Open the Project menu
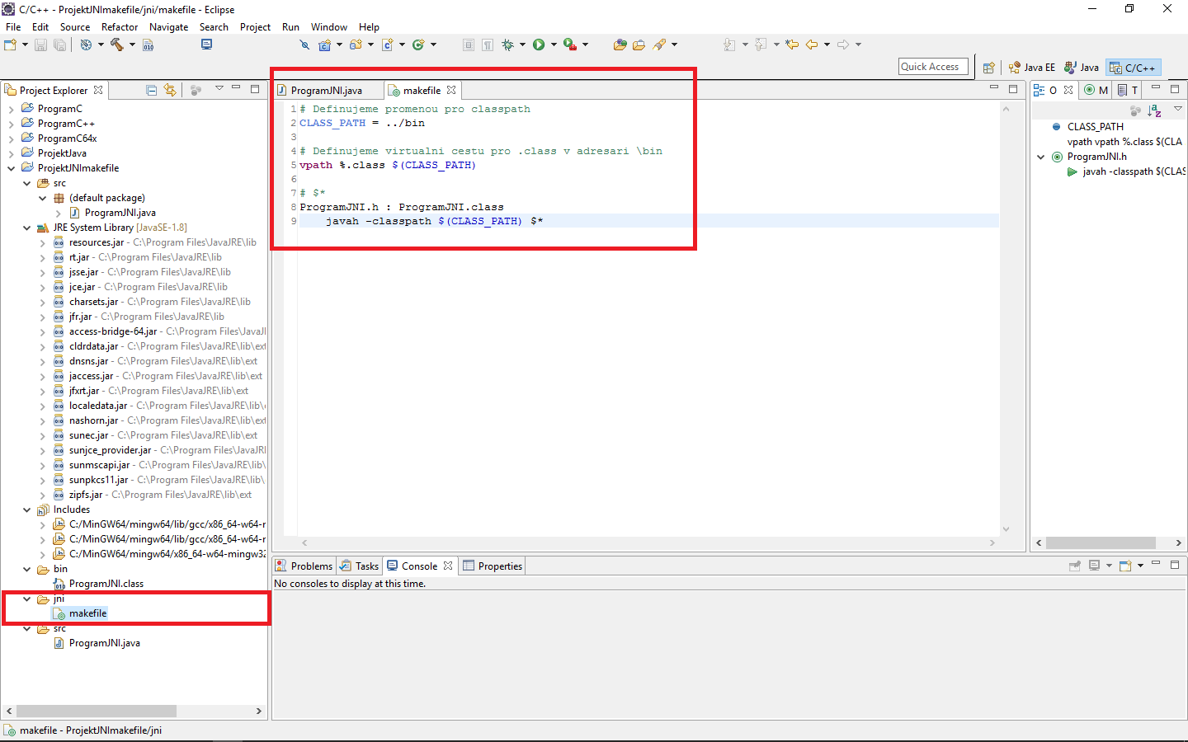The image size is (1188, 742). click(255, 26)
